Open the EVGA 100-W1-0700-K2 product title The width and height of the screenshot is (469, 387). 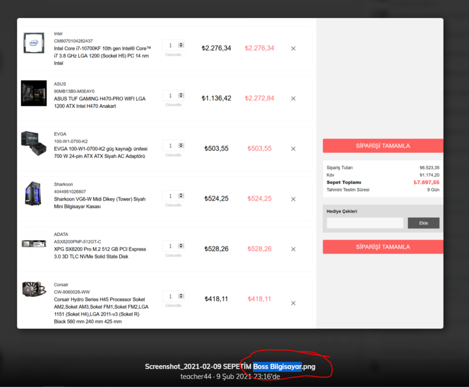pos(101,152)
